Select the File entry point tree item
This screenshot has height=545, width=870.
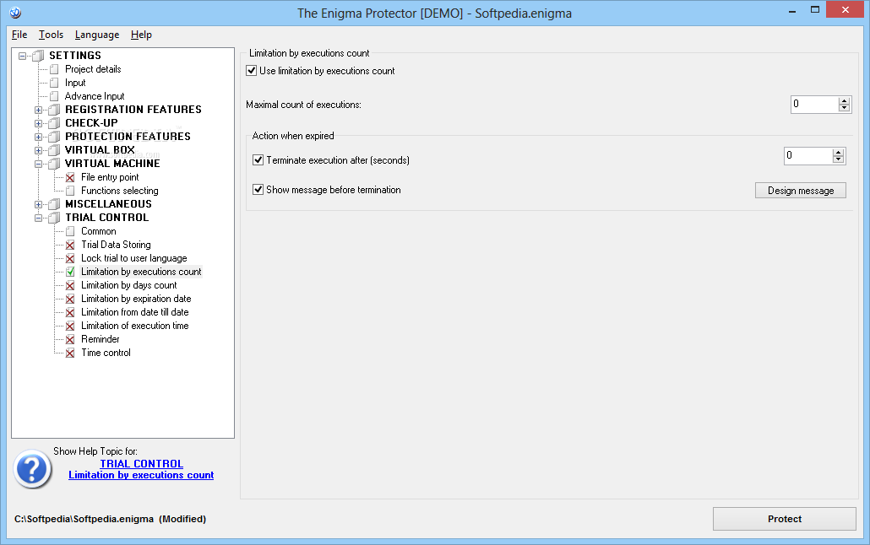click(110, 177)
